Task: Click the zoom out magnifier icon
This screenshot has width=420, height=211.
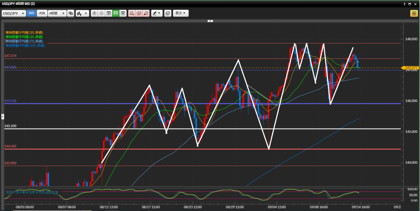Action: coord(101,13)
